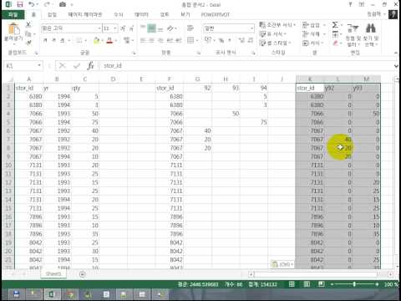
Task: Switch to the POWERPIVOT ribbon tab
Action: click(216, 14)
